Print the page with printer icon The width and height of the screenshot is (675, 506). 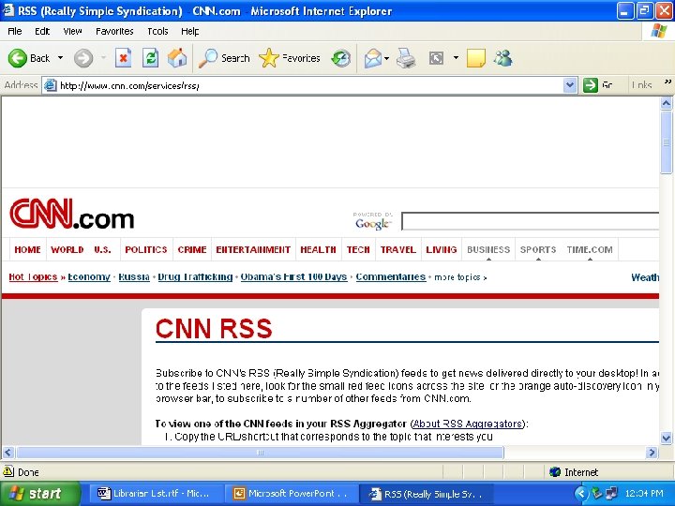pos(406,58)
